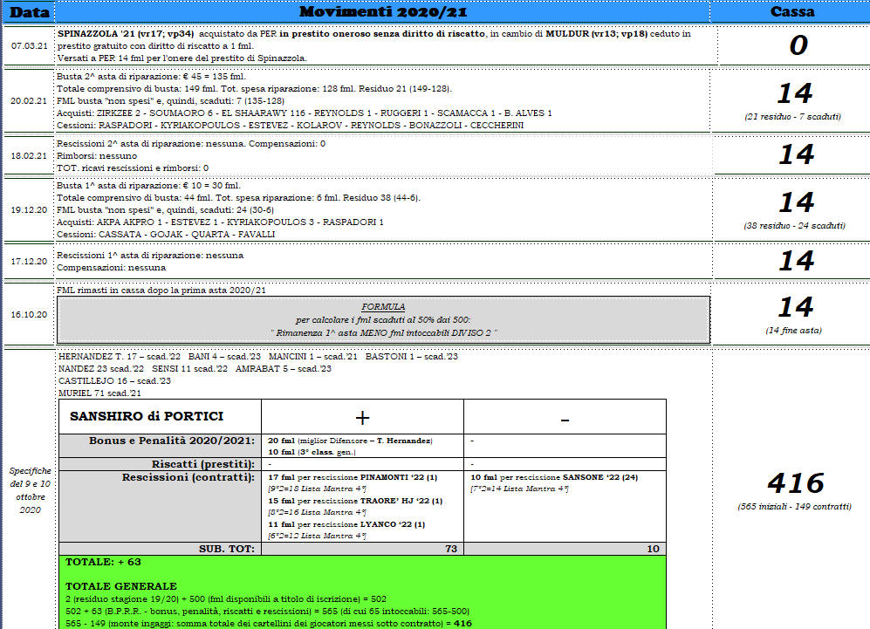Image resolution: width=870 pixels, height=629 pixels.
Task: Click the line "Busta 2^ asta di riparazione"
Action: point(151,77)
